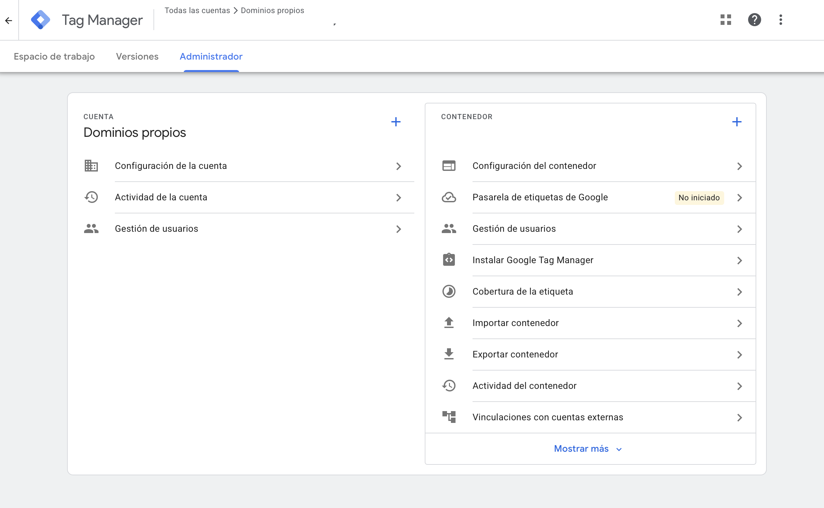Open the three-dot more options menu
Screen dimensions: 824x508
[781, 20]
